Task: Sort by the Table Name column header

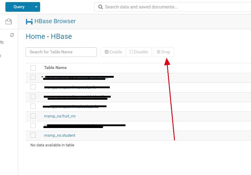Action: tap(56, 67)
